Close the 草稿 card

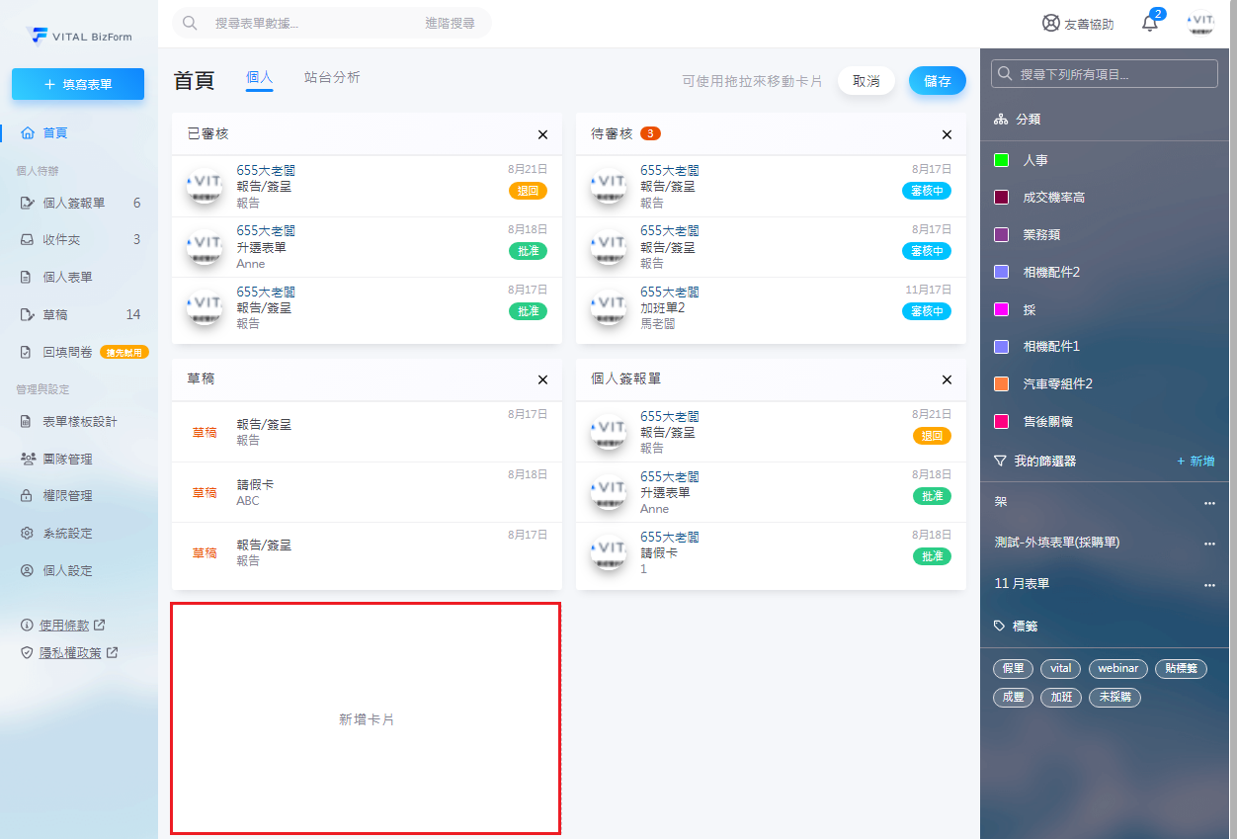542,379
